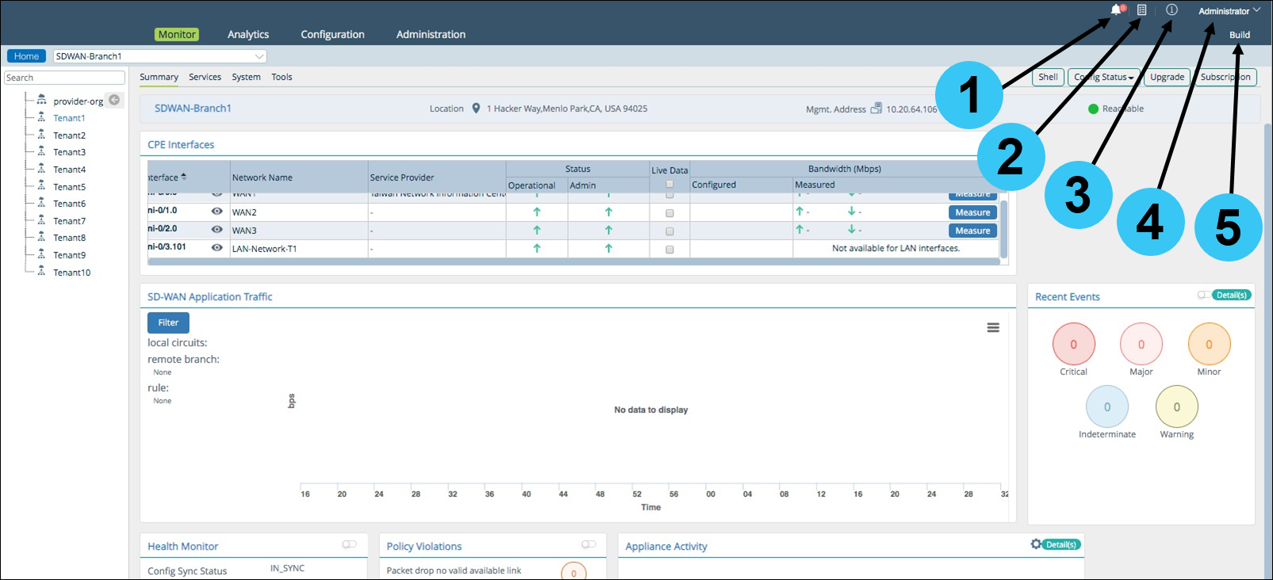1273x580 pixels.
Task: Click the information icon in top bar
Action: click(1171, 10)
